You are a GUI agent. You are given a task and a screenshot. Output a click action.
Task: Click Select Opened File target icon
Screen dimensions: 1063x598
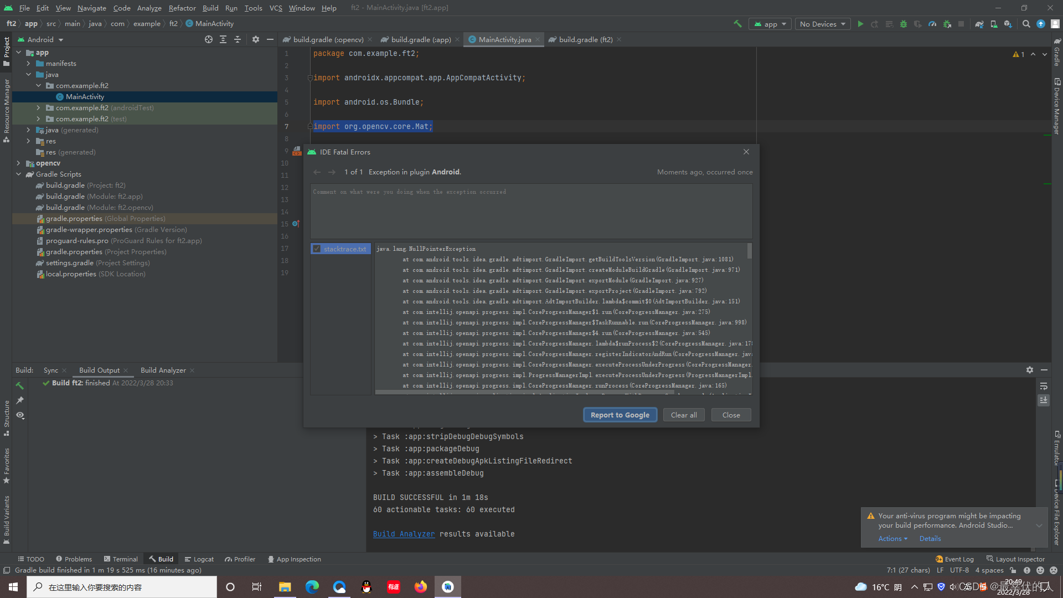tap(208, 39)
